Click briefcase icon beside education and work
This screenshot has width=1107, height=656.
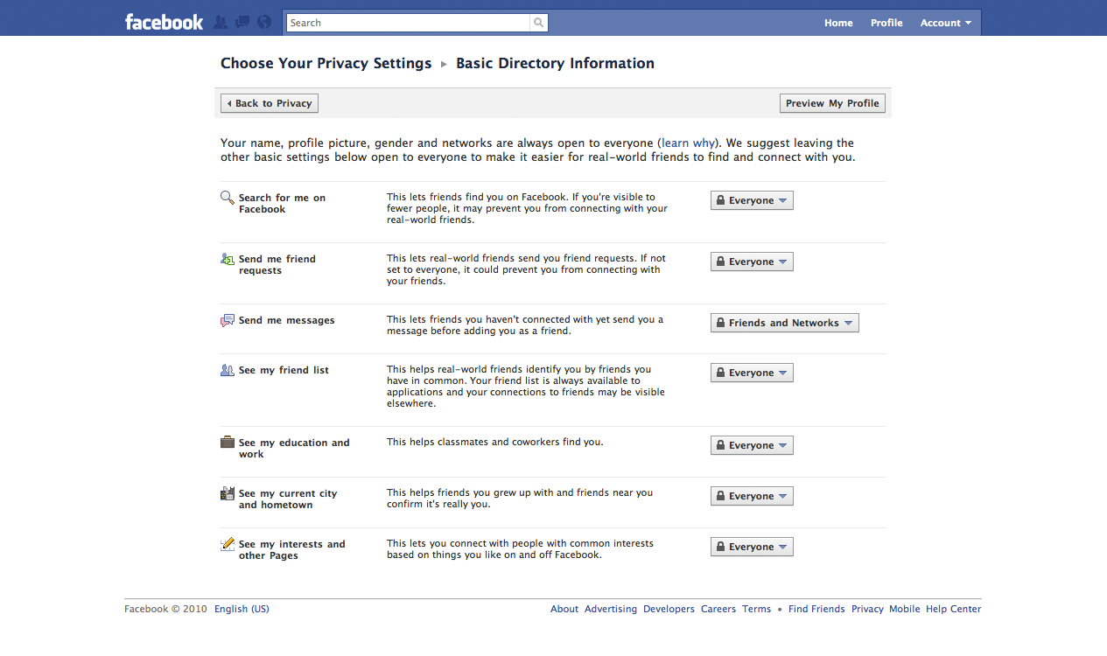pyautogui.click(x=228, y=442)
